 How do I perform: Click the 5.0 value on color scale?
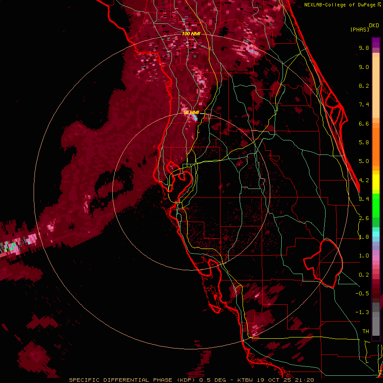pos(364,161)
